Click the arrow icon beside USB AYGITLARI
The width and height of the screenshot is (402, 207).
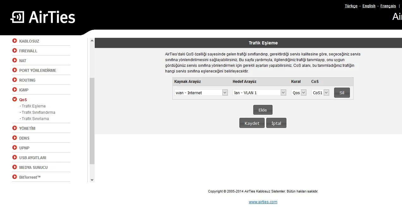click(x=15, y=157)
